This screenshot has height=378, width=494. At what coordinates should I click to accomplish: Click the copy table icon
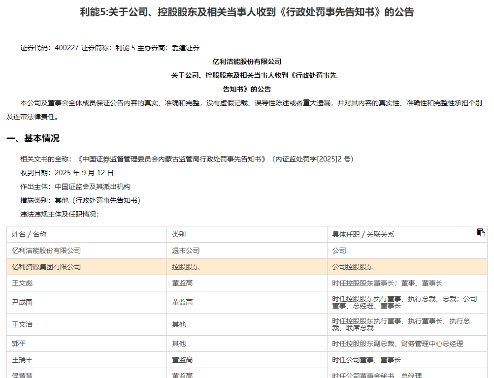(481, 232)
